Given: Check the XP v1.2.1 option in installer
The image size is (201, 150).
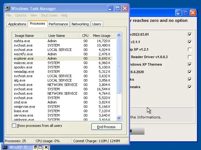Looking at the screenshot, I should 190,49.
